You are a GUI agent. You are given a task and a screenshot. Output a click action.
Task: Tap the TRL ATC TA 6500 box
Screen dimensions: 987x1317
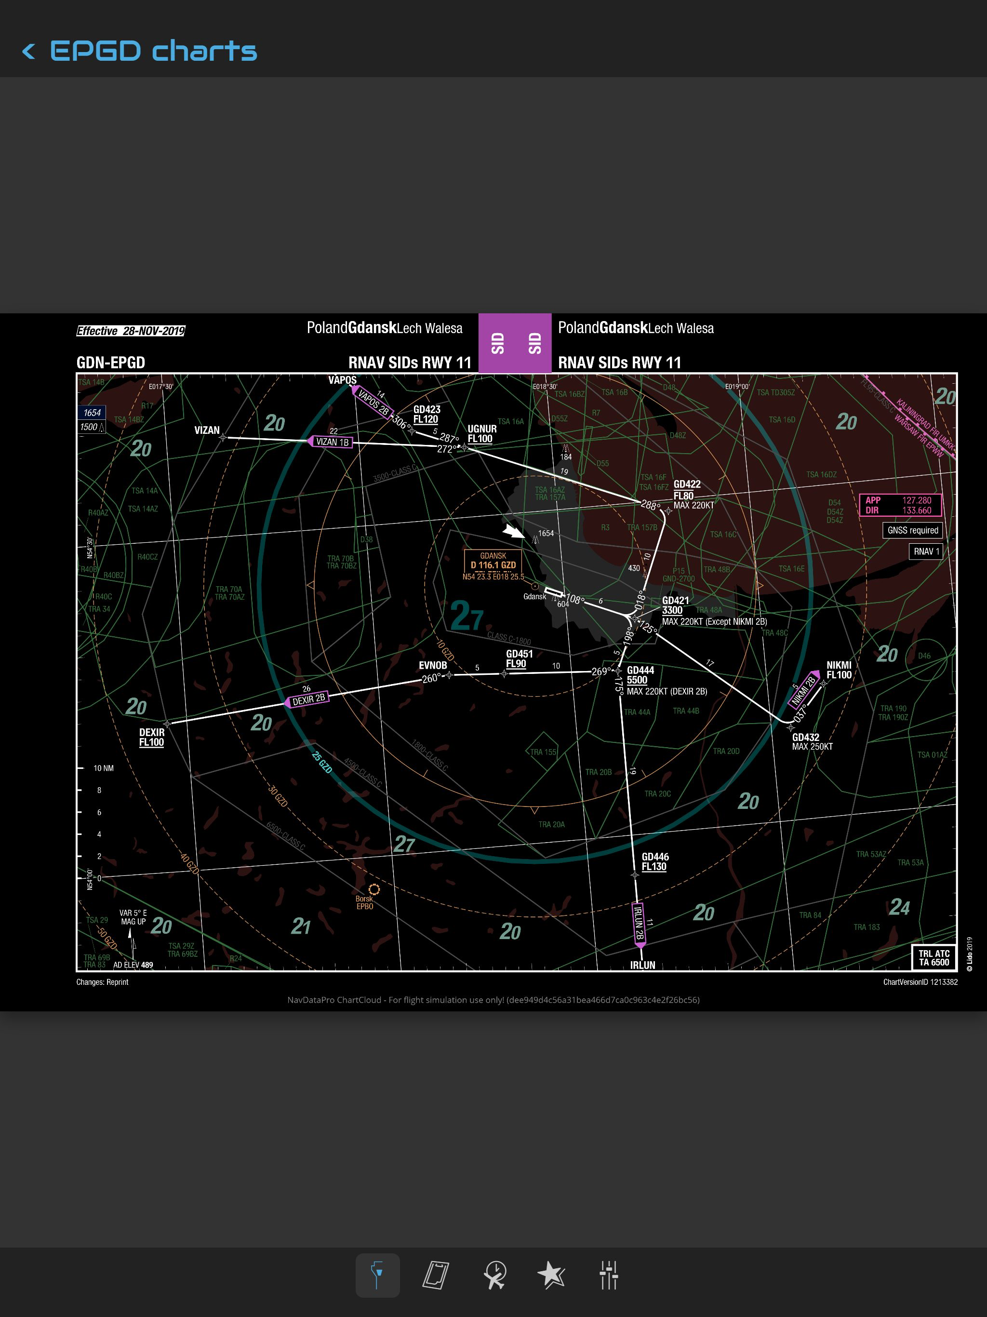click(934, 957)
